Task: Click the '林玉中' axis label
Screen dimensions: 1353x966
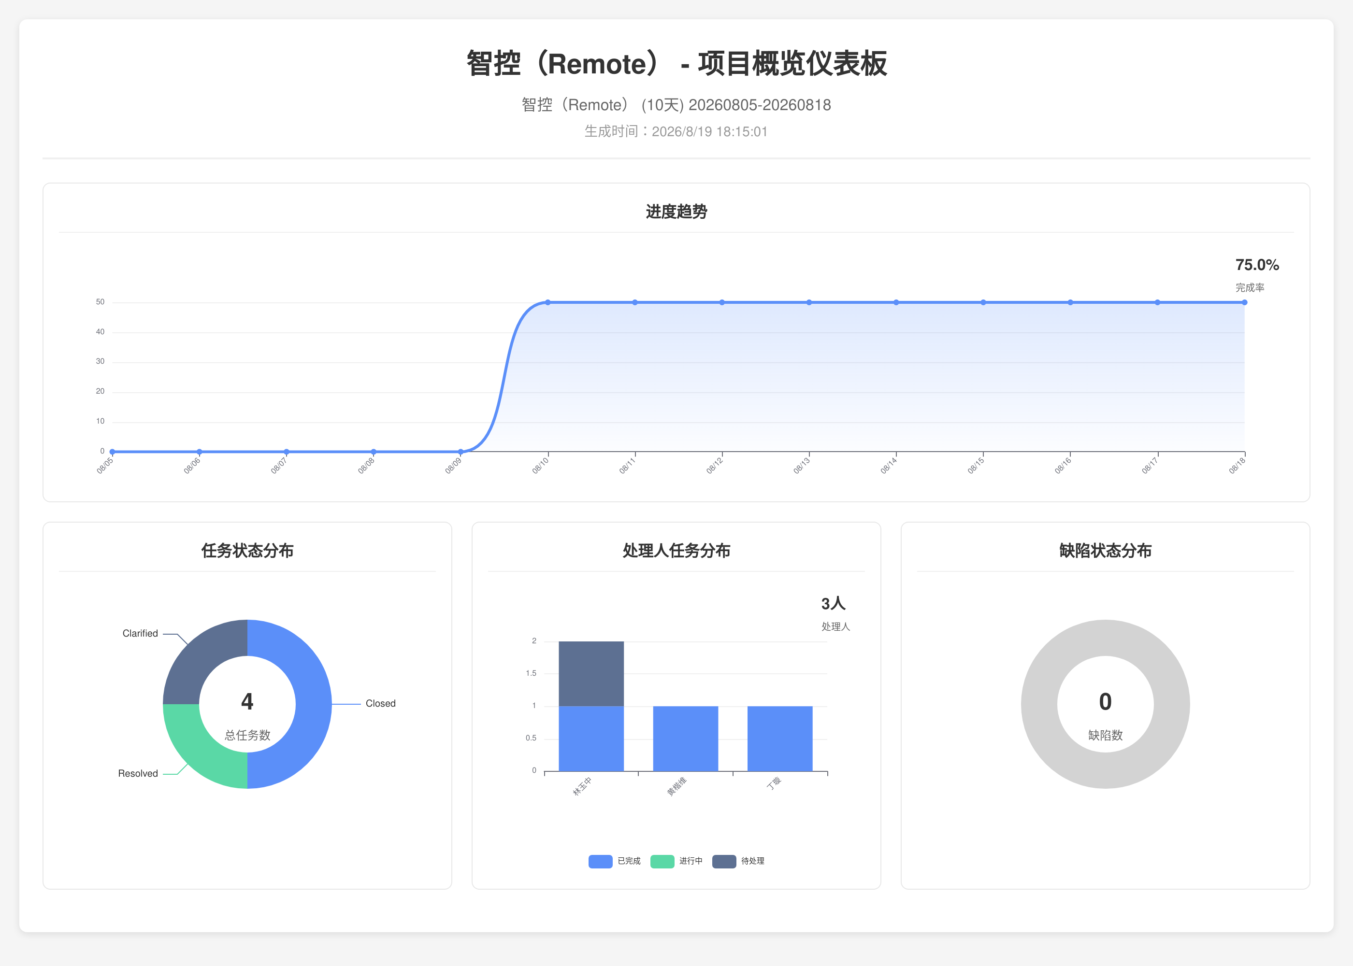Action: pyautogui.click(x=582, y=786)
